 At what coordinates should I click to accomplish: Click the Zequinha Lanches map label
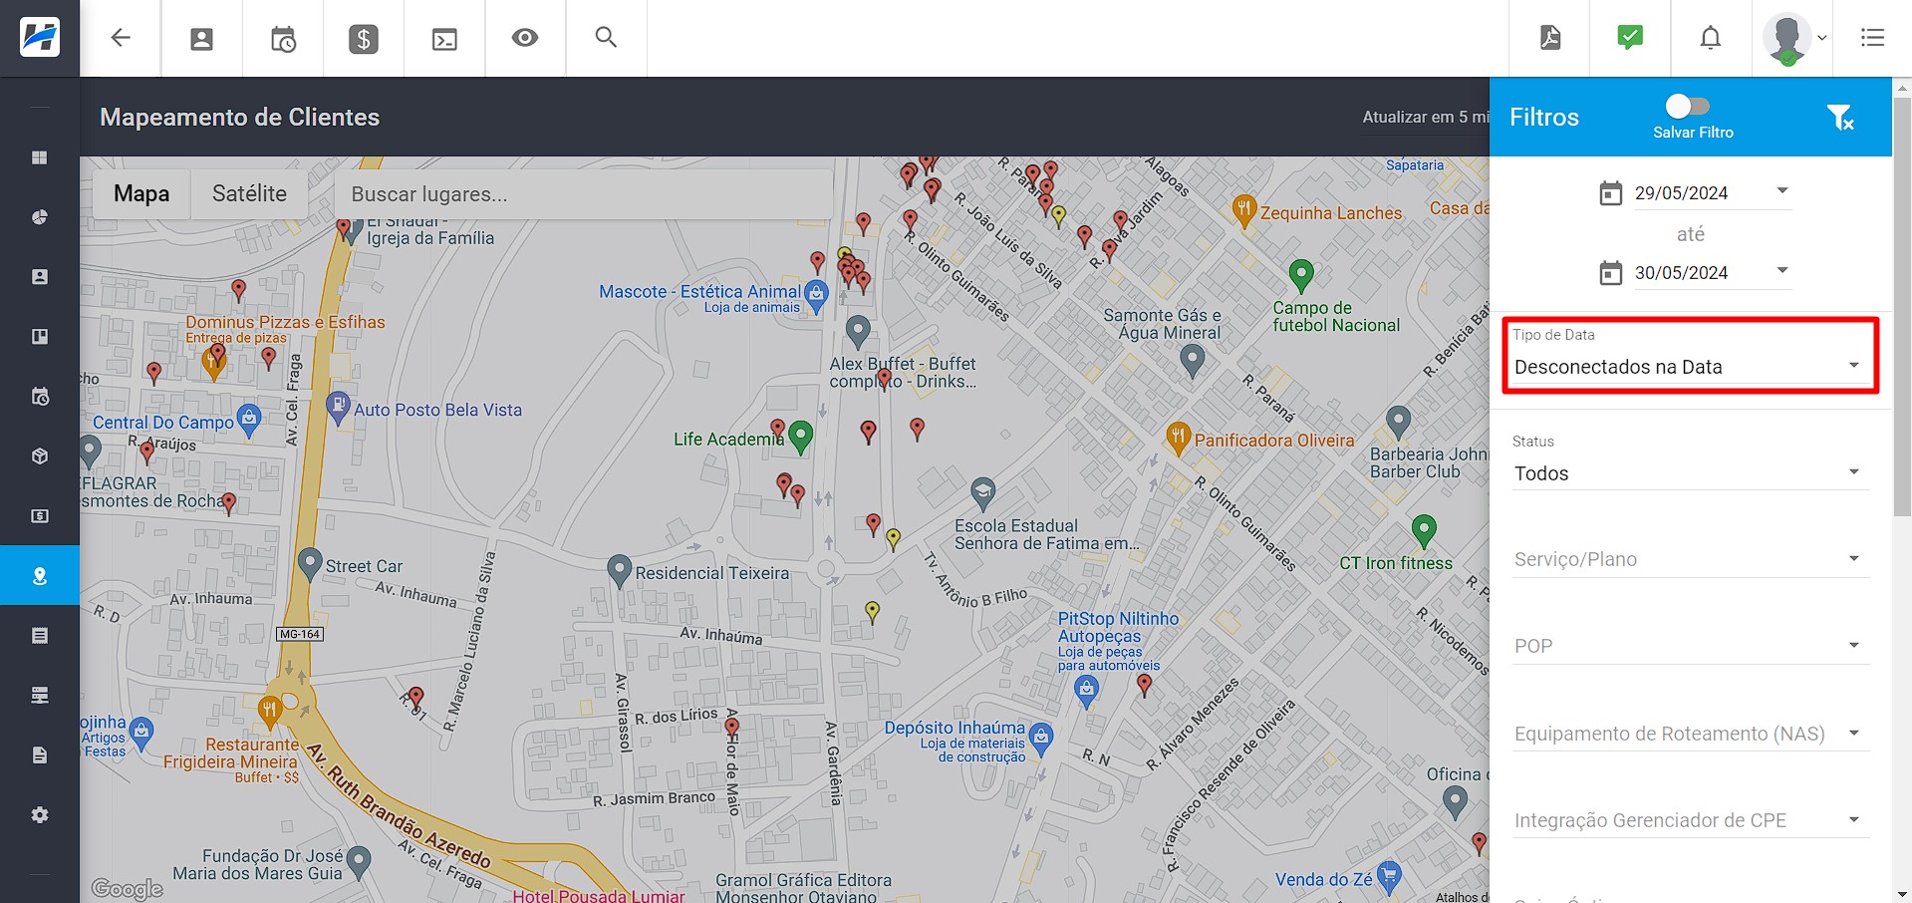[x=1330, y=213]
